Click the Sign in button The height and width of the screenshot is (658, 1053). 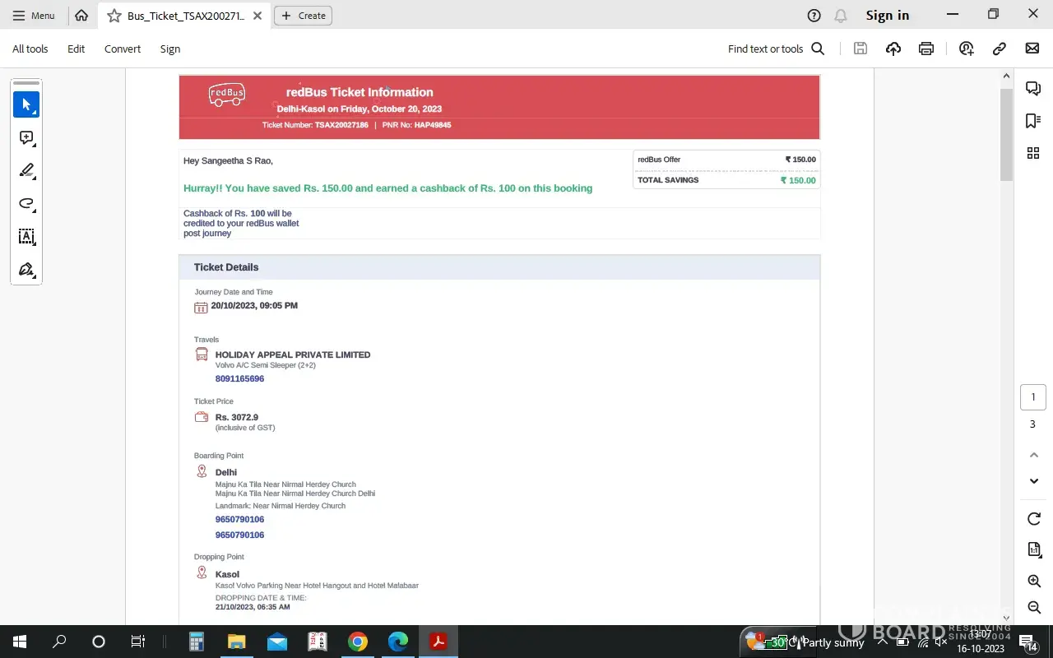887,16
